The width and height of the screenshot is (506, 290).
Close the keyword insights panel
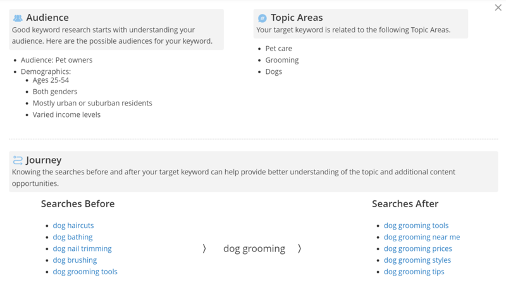[x=498, y=8]
